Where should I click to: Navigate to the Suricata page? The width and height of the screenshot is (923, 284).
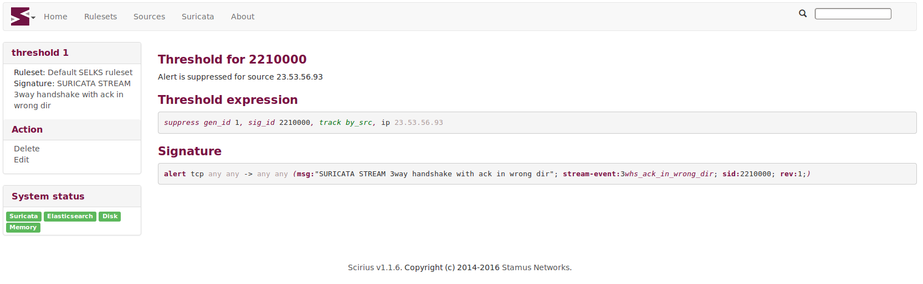coord(198,17)
